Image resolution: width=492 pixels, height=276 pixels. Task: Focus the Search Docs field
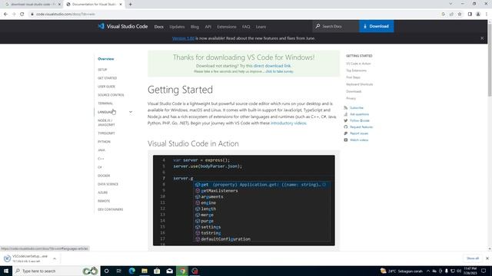(336, 26)
